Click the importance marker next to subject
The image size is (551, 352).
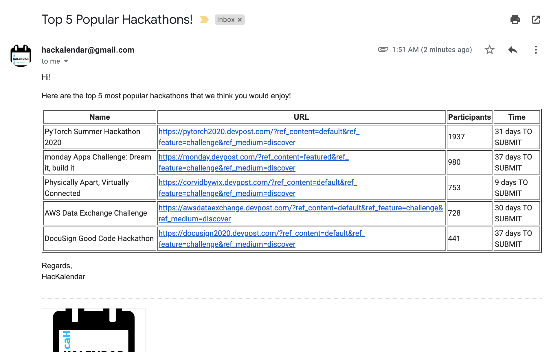[x=204, y=20]
